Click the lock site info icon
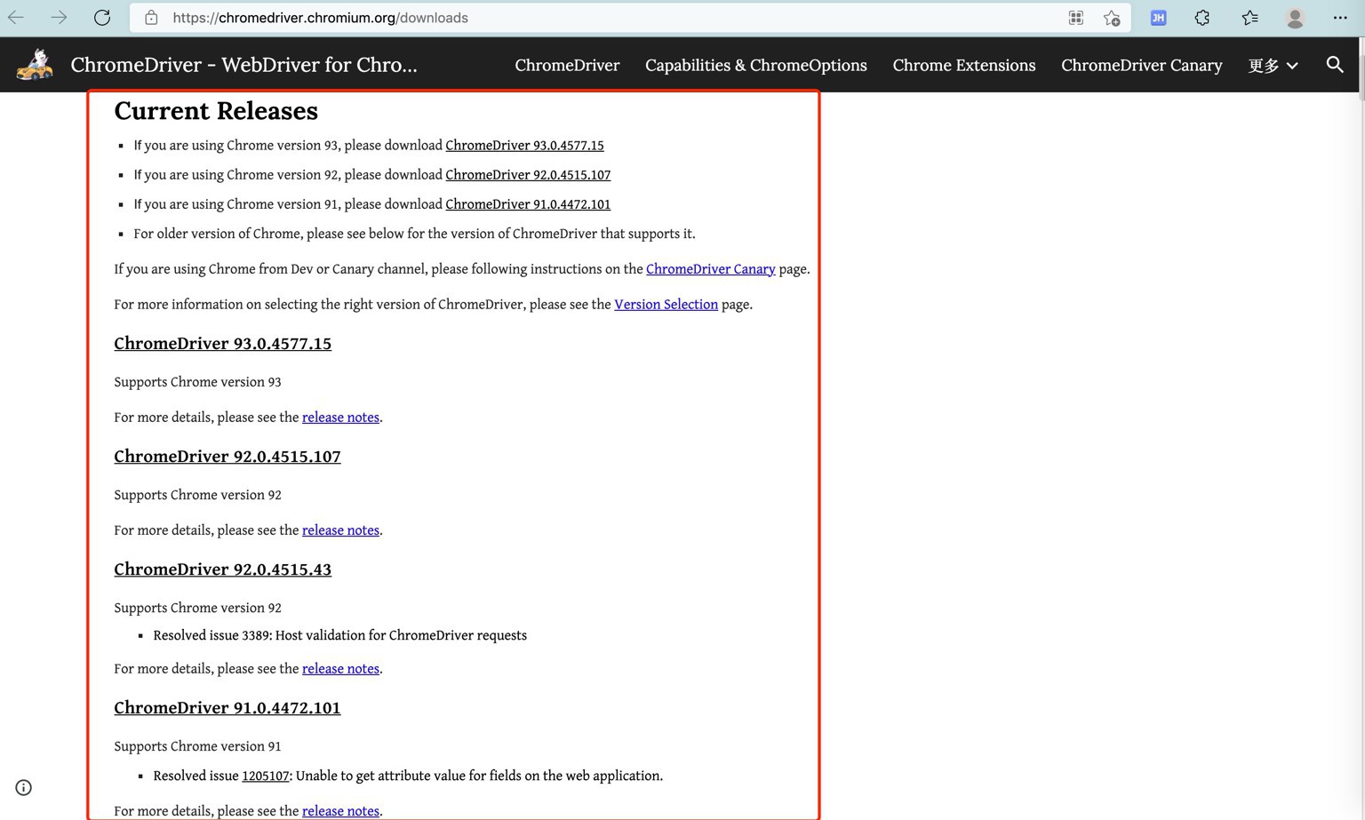This screenshot has width=1365, height=820. [151, 18]
